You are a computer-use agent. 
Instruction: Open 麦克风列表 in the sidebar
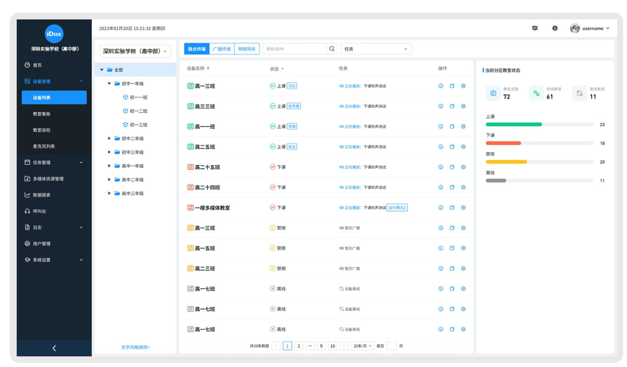click(x=44, y=146)
